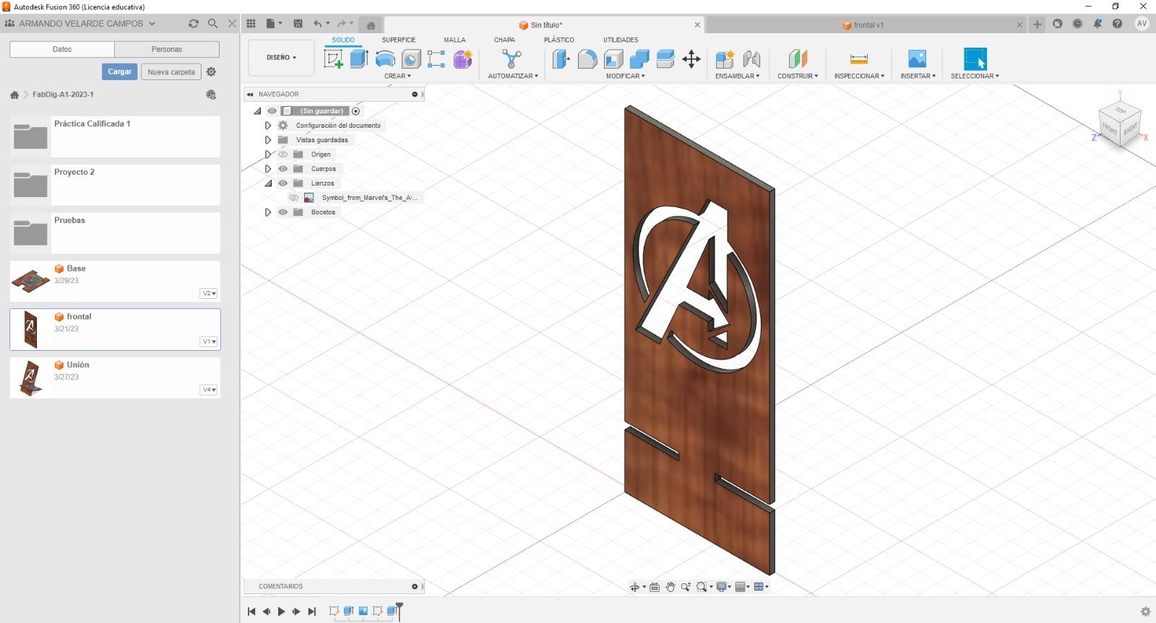Expand the Cuerpos tree node
This screenshot has width=1156, height=623.
[268, 169]
